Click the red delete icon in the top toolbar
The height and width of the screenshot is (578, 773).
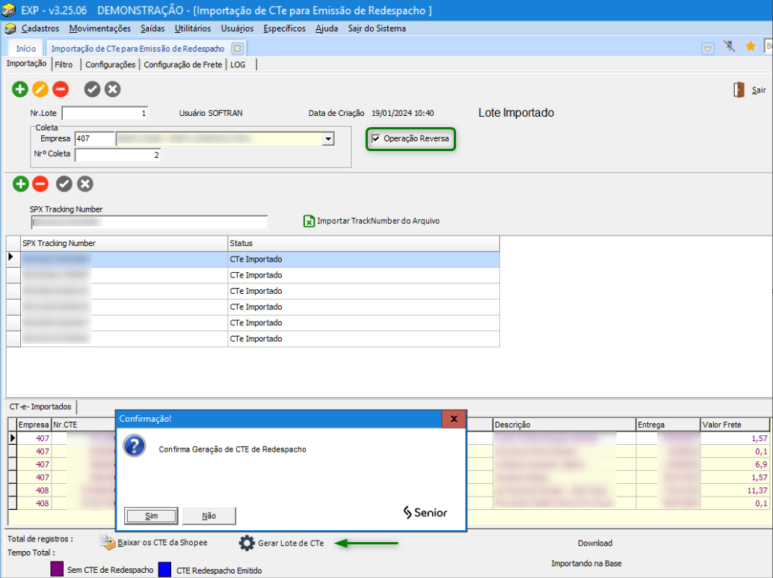[x=61, y=90]
